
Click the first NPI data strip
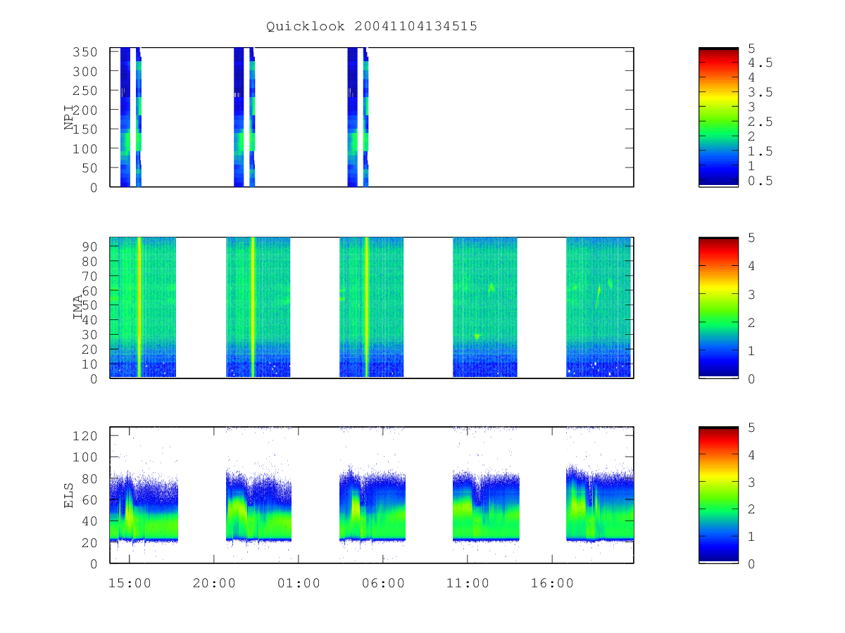pyautogui.click(x=125, y=117)
